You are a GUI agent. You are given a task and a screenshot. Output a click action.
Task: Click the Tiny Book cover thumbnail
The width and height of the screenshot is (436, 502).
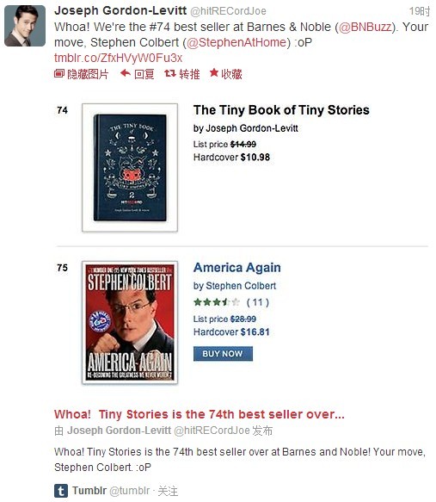pyautogui.click(x=130, y=167)
